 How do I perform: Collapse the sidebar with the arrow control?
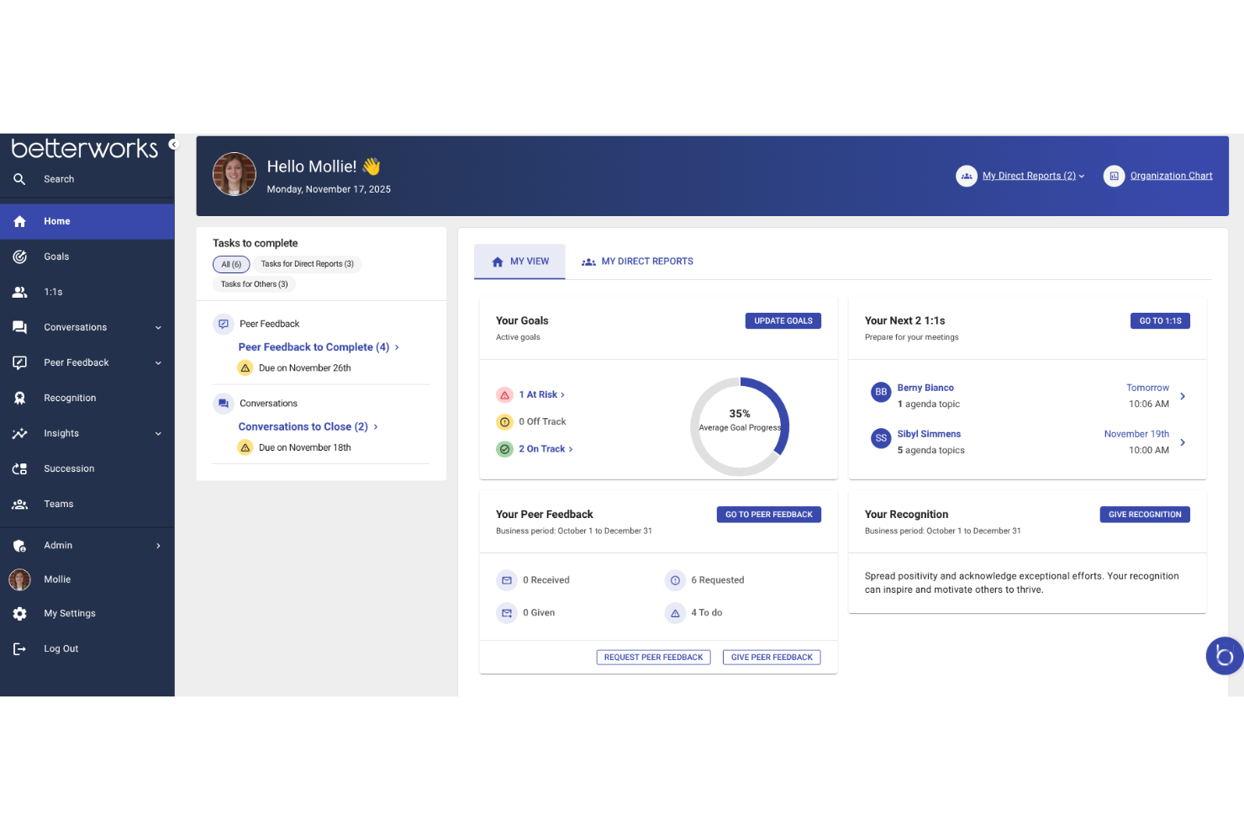pos(174,144)
